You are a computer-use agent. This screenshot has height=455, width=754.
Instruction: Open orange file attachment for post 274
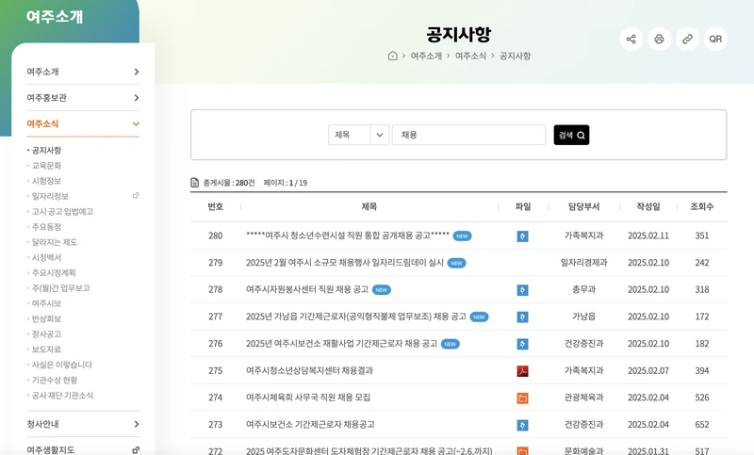pyautogui.click(x=523, y=398)
